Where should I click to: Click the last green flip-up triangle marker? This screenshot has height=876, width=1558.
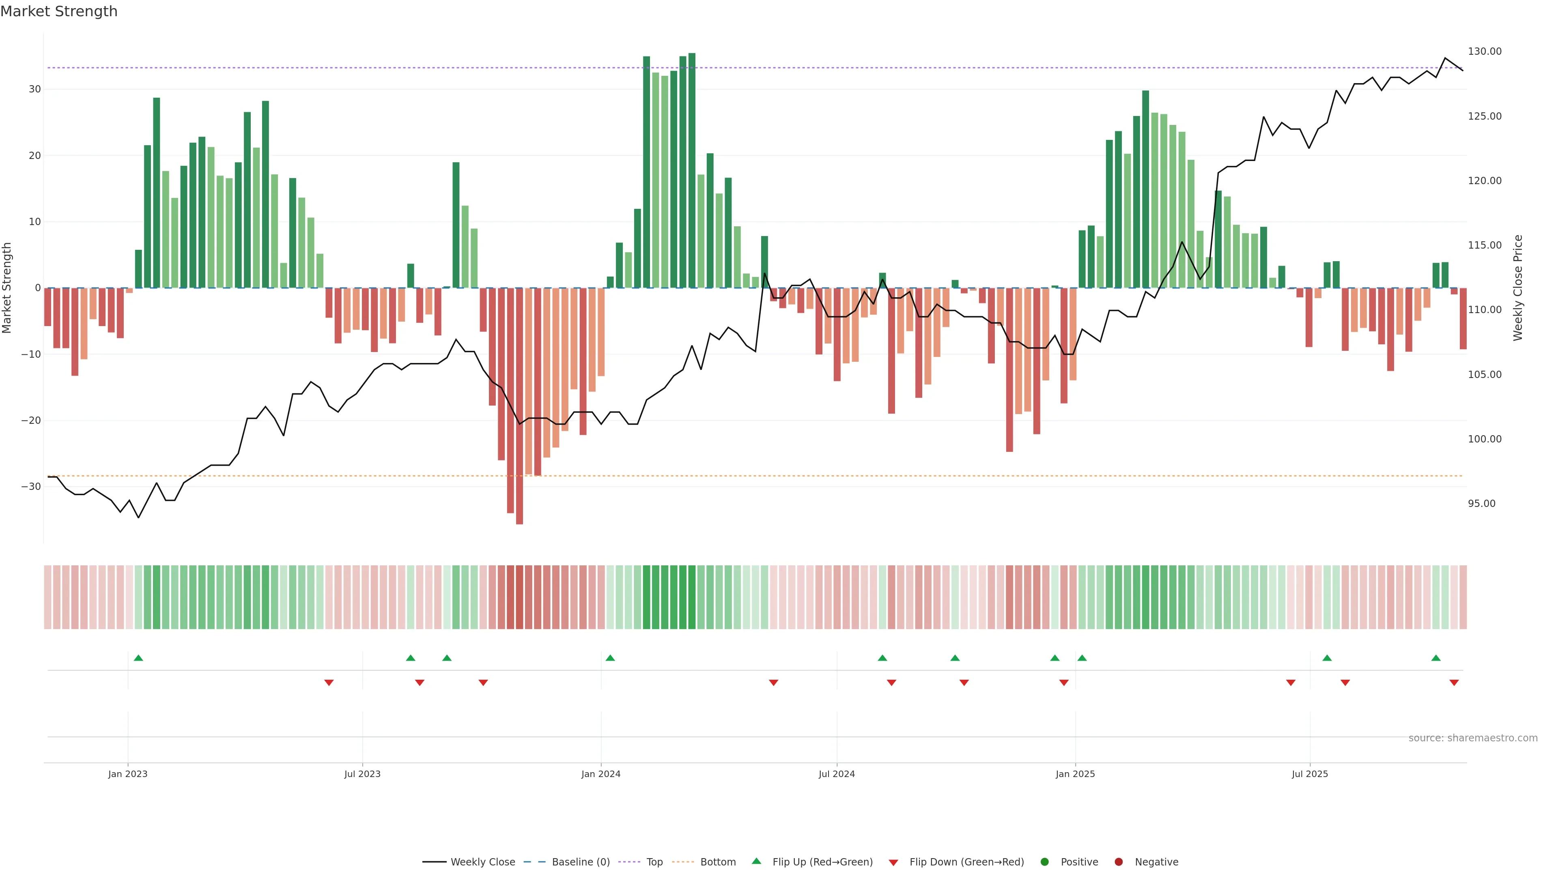[x=1436, y=658]
